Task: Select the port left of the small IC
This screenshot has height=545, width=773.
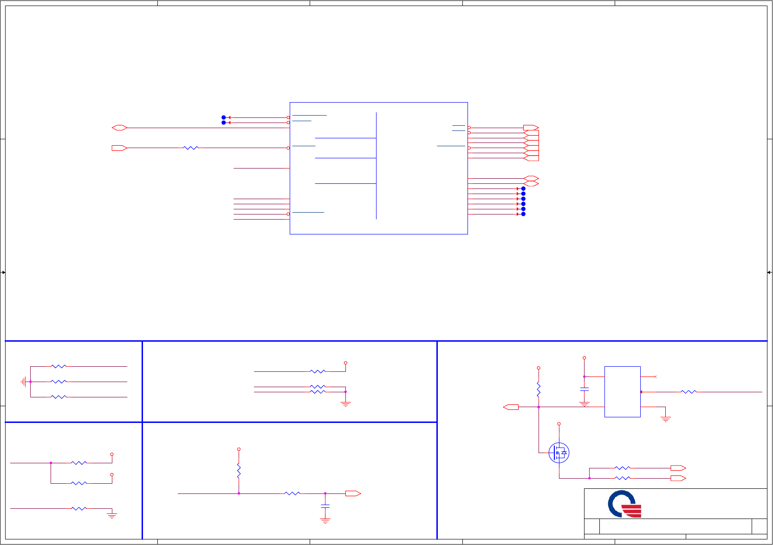Action: click(x=511, y=407)
